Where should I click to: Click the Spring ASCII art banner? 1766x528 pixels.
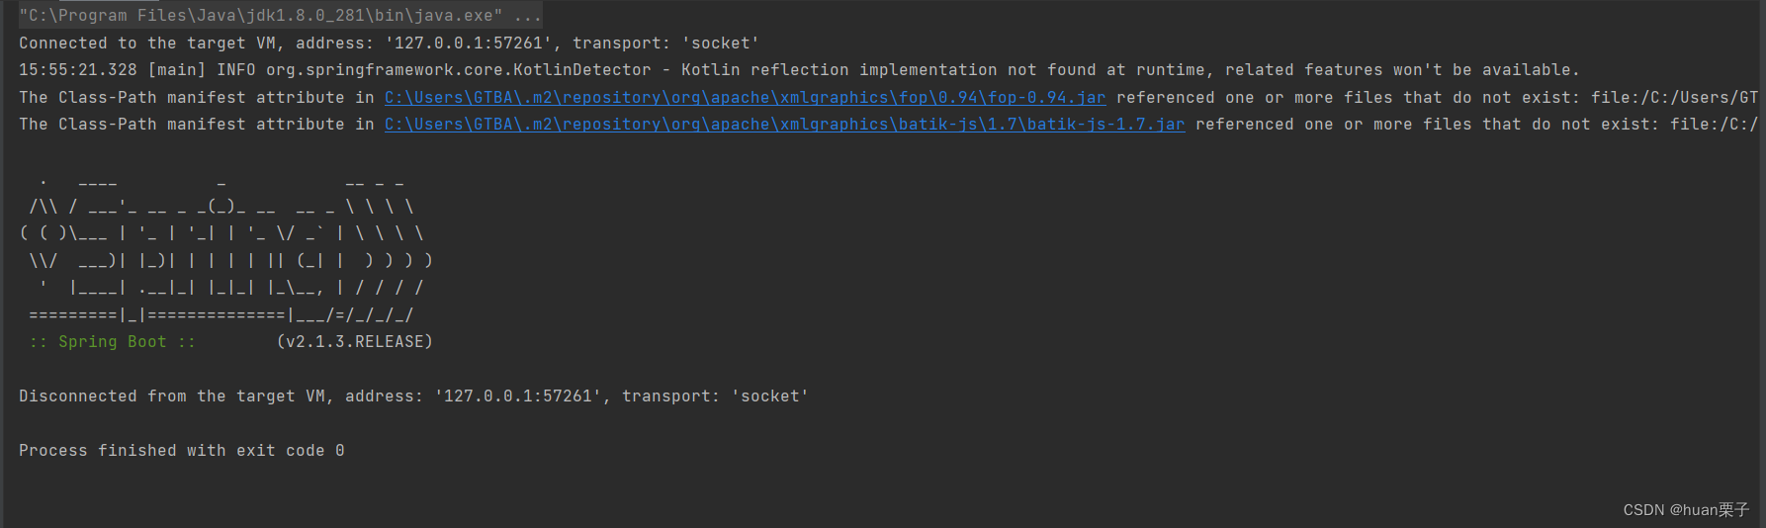pos(226,247)
